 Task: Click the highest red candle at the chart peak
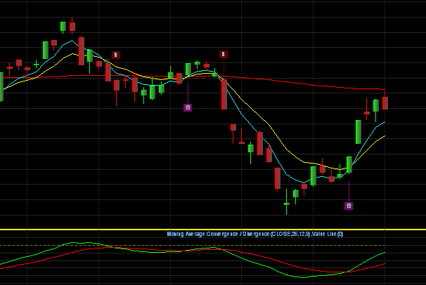pos(72,26)
